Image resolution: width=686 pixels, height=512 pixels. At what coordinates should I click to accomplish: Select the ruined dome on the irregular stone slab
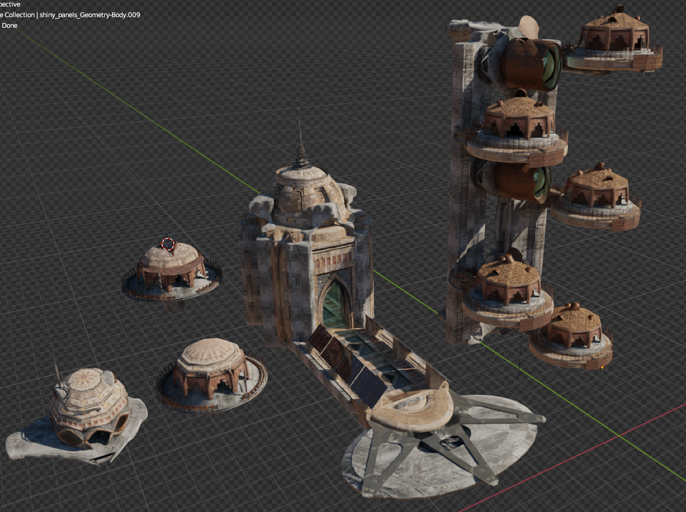[x=89, y=402]
